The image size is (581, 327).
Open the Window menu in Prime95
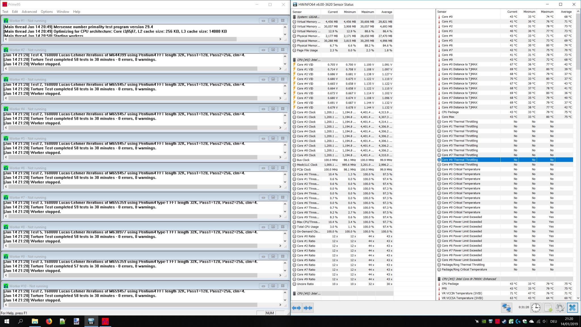63,12
